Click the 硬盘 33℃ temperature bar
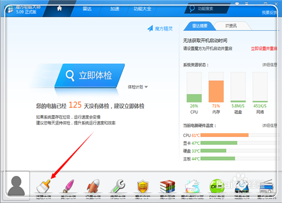Image resolution: width=282 pixels, height=203 pixels. [x=213, y=151]
